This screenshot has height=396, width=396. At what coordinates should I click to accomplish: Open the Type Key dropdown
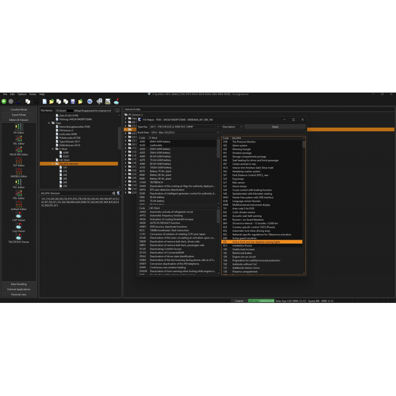[x=218, y=127]
